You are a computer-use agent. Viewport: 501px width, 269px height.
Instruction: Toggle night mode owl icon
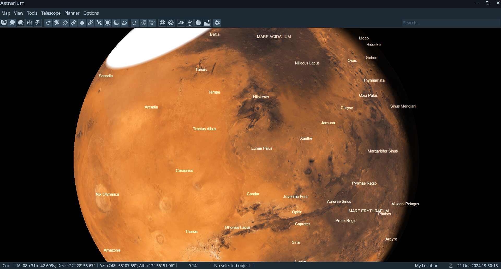(4, 23)
